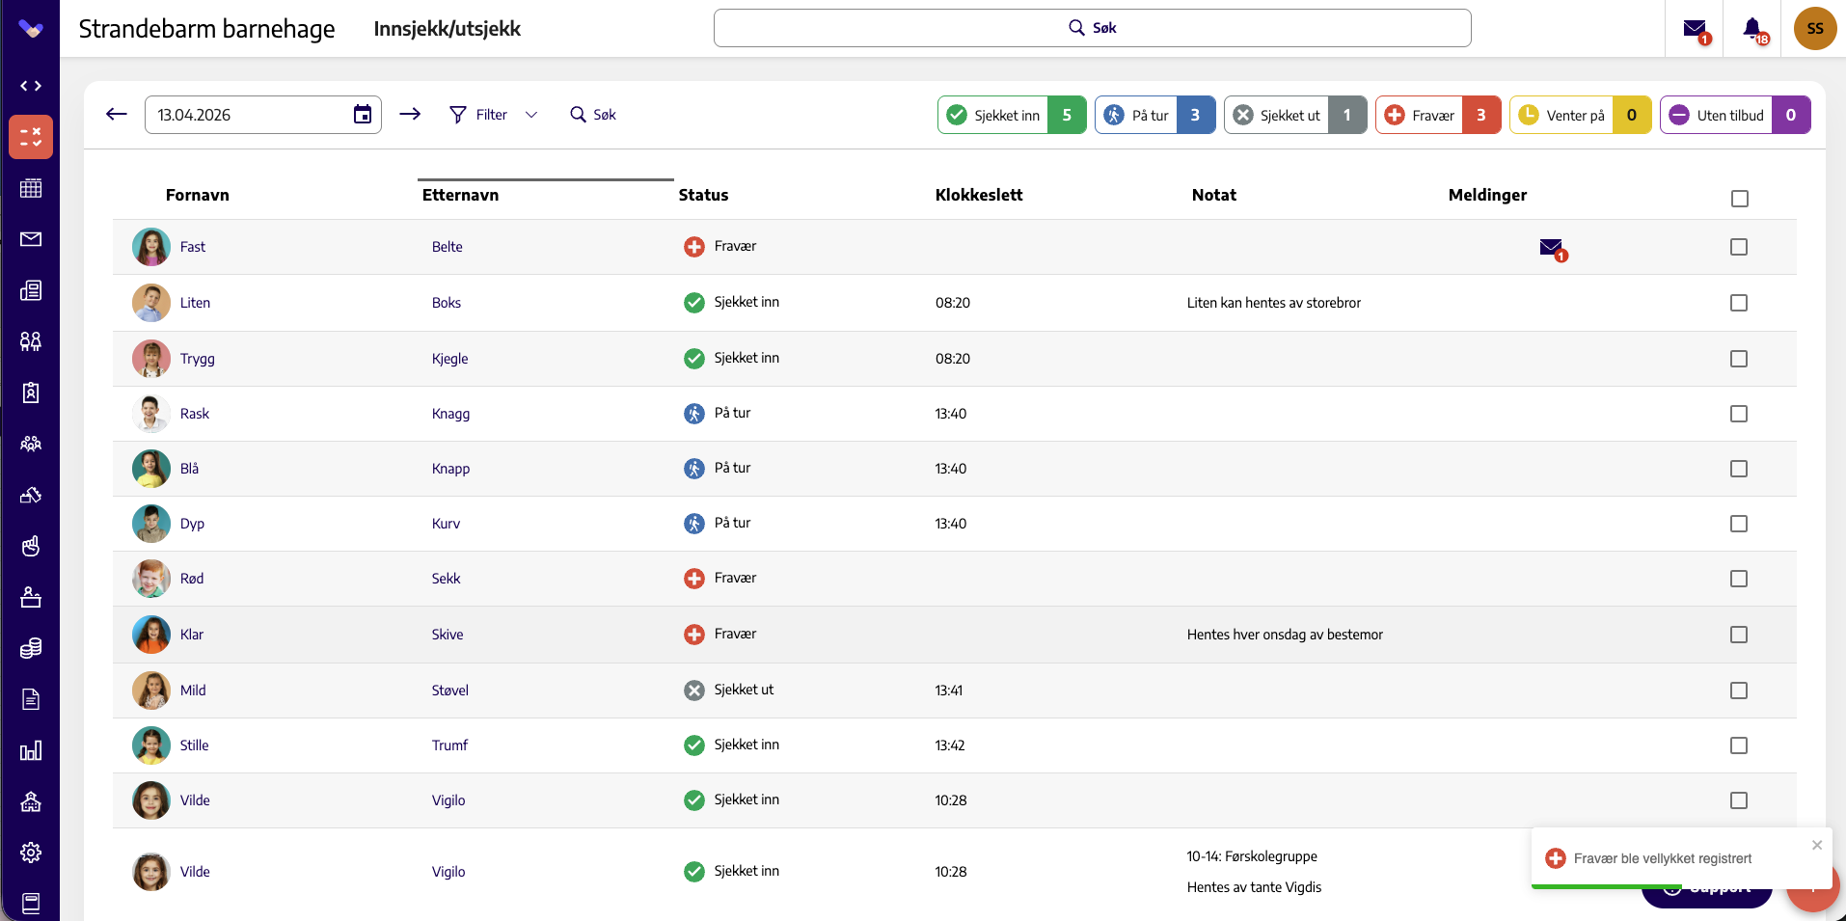
Task: Open mail icon in left sidebar
Action: 31,239
